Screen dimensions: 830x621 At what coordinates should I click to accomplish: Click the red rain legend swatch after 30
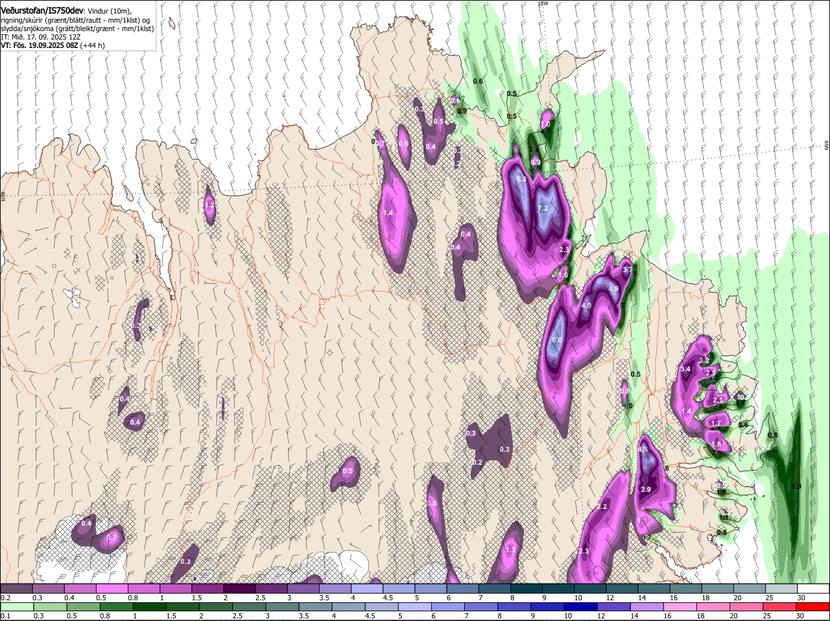click(x=814, y=607)
